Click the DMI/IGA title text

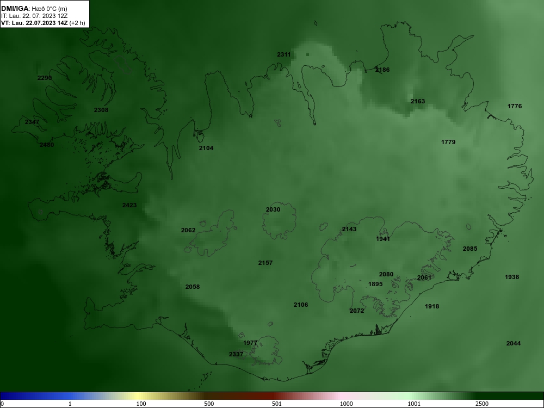[15, 8]
